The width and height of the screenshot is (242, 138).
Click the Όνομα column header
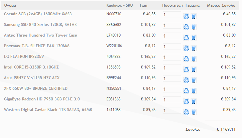10,5
